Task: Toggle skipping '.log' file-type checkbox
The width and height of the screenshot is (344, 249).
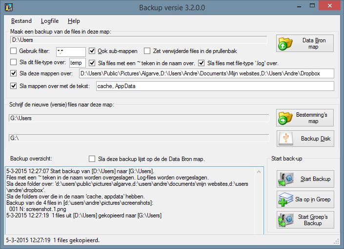Action: (x=201, y=63)
